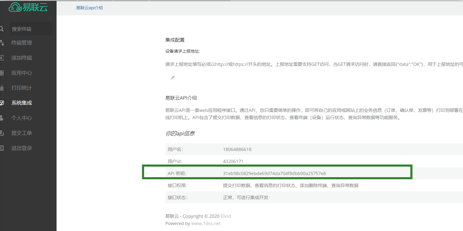Click the 接口状态 row label
The image size is (463, 231).
coord(177,197)
